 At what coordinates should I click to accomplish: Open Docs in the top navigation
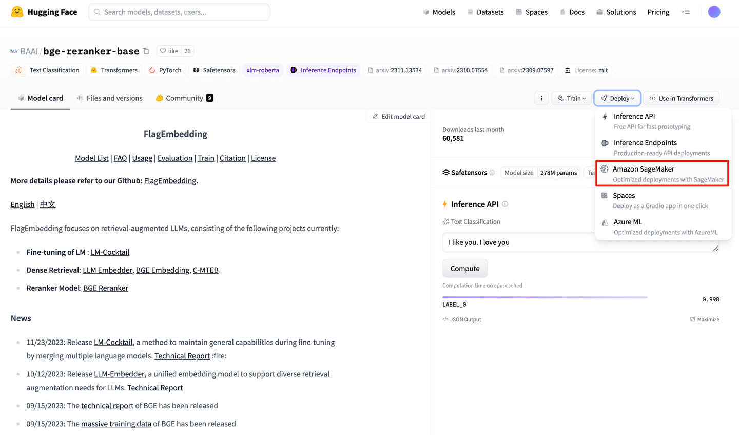tap(572, 12)
